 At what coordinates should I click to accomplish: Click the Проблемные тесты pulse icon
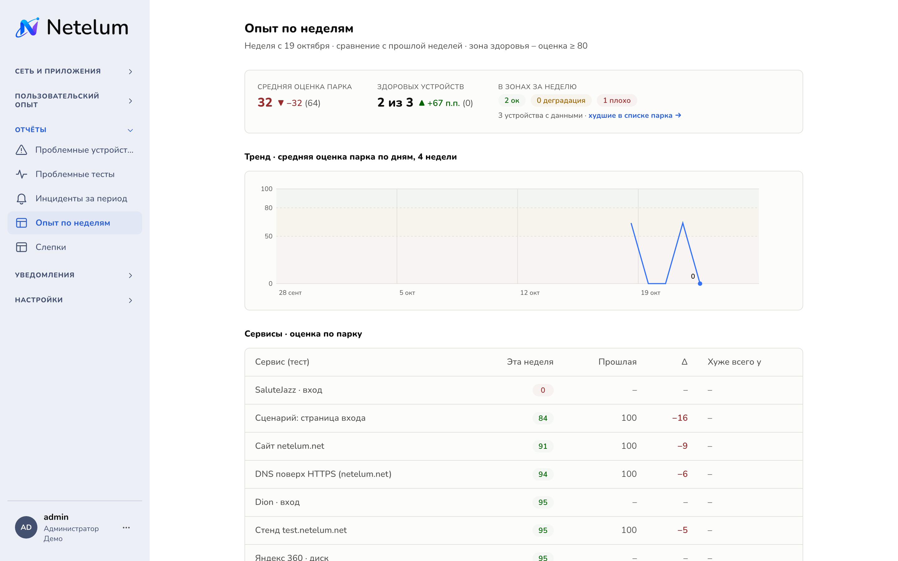22,174
